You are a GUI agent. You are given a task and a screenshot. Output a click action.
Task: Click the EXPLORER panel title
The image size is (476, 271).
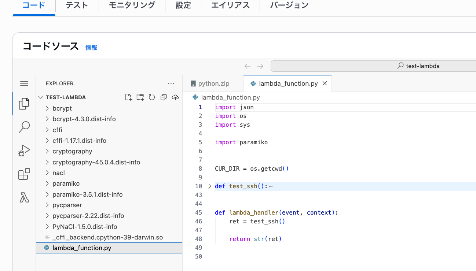click(x=60, y=83)
